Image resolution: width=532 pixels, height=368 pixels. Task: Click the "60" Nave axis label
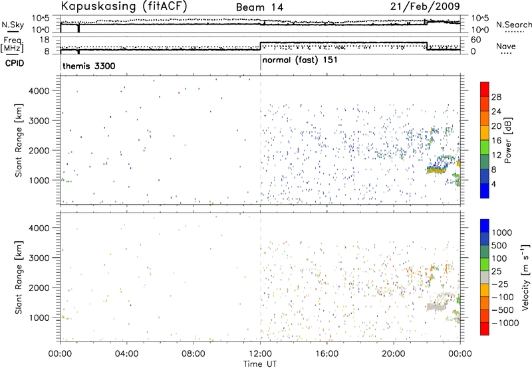pyautogui.click(x=476, y=40)
